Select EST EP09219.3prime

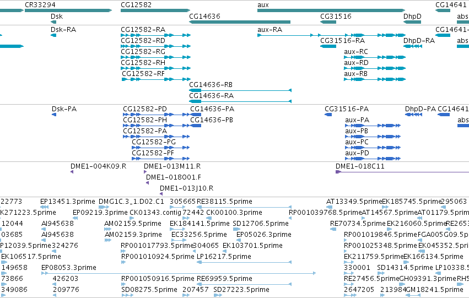pyautogui.click(x=100, y=213)
